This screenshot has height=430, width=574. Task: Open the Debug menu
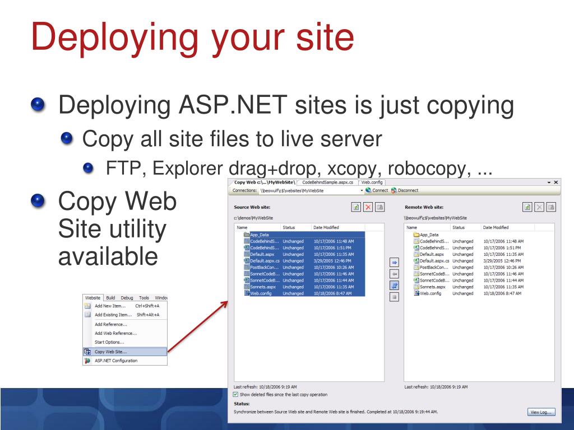click(127, 298)
